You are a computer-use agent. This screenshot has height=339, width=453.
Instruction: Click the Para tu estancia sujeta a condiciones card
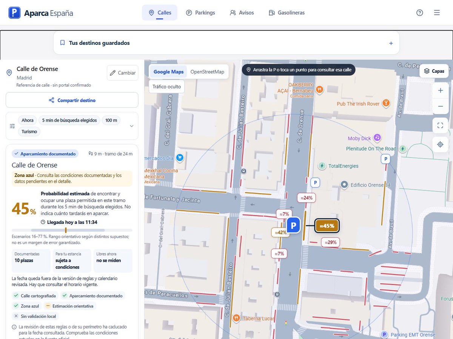pyautogui.click(x=72, y=261)
